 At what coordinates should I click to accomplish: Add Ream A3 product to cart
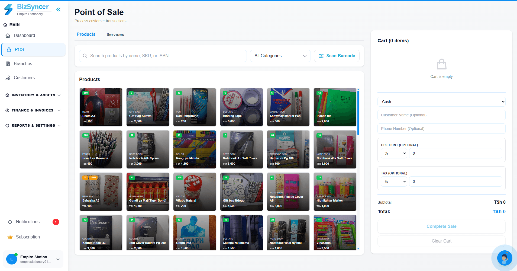[x=101, y=107]
